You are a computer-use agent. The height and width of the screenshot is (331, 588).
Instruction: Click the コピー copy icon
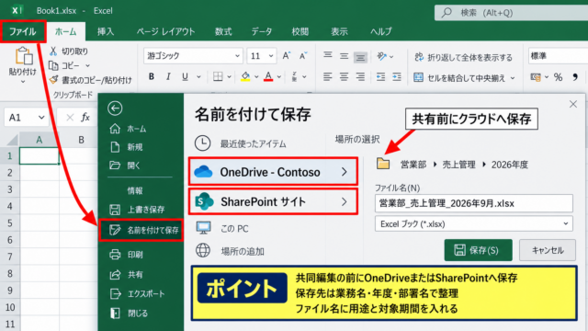pos(53,65)
